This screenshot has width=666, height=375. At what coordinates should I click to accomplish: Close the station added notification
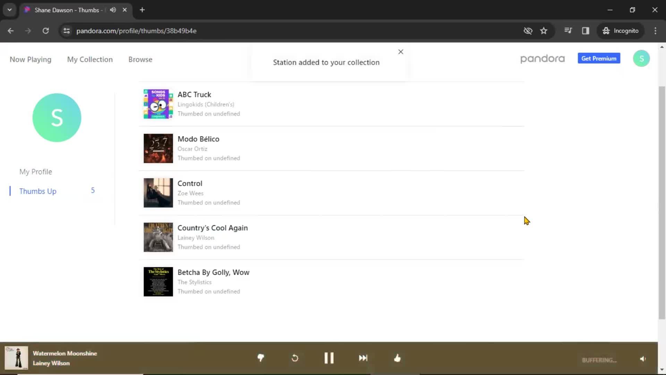tap(400, 52)
